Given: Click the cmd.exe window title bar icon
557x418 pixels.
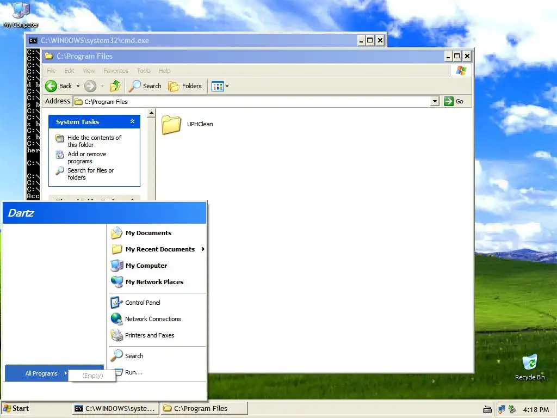Looking at the screenshot, I should point(33,40).
